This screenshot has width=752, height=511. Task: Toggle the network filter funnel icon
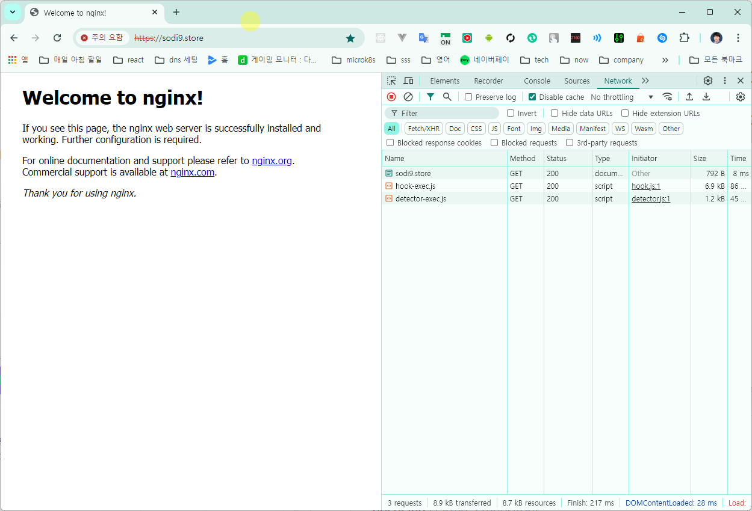coord(430,97)
